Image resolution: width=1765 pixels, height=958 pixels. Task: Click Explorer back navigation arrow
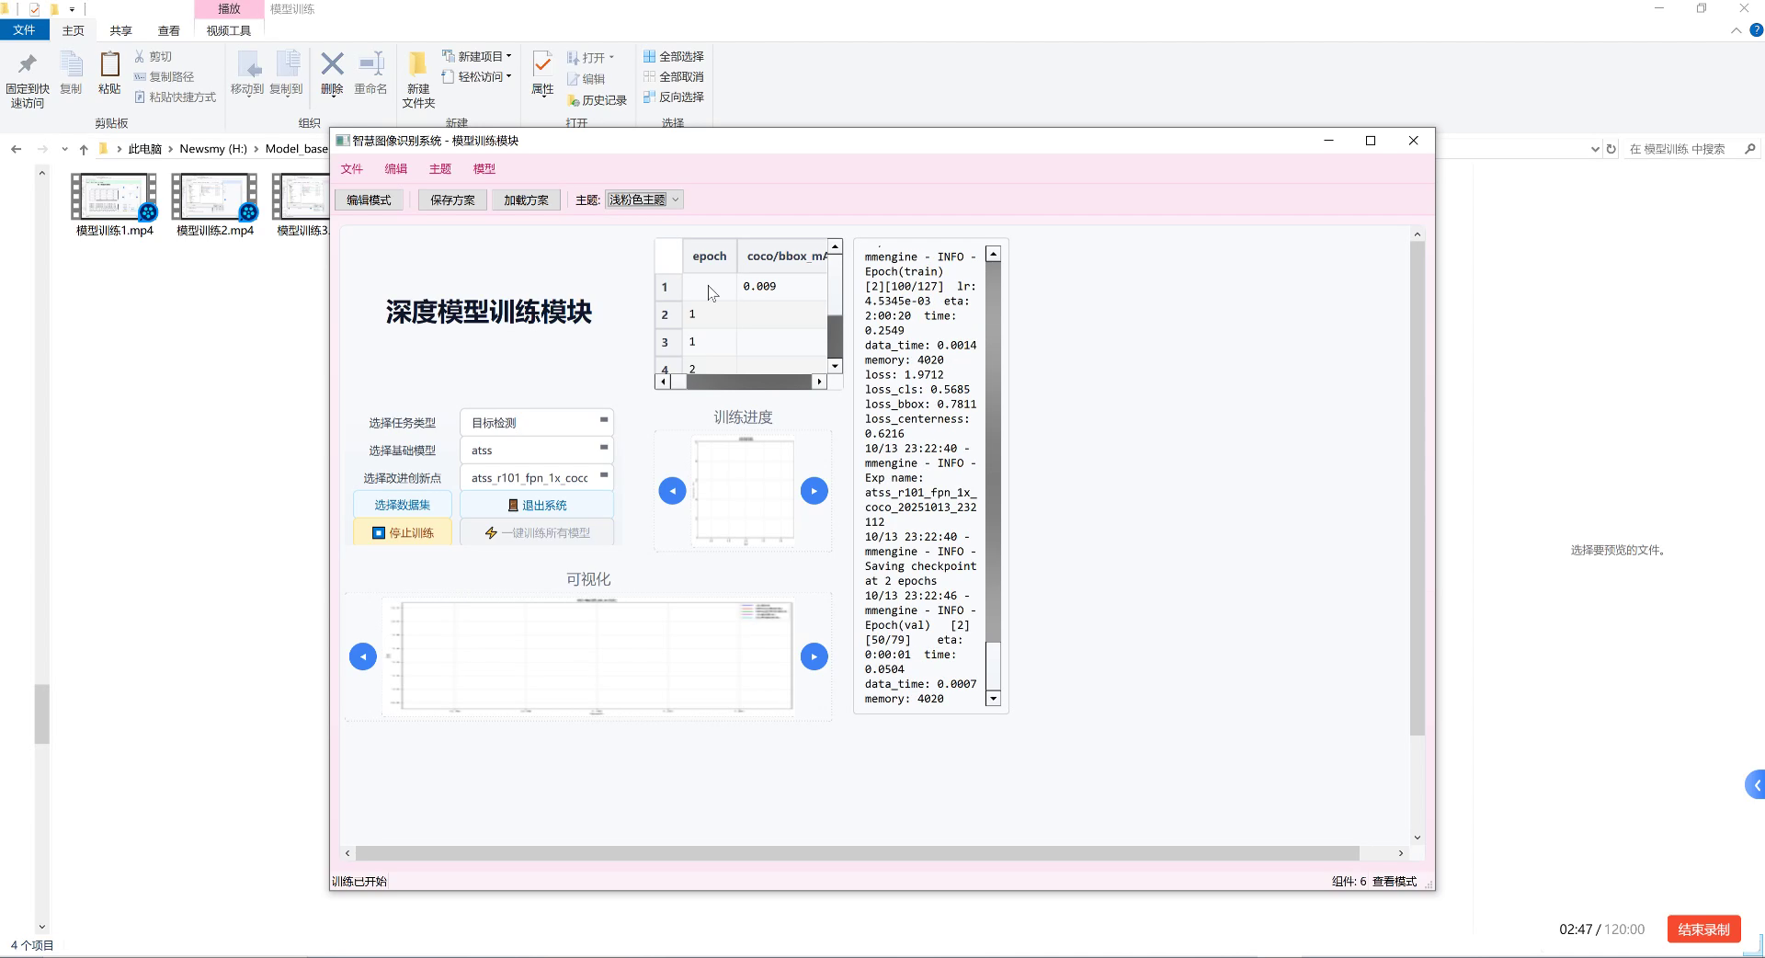point(17,149)
